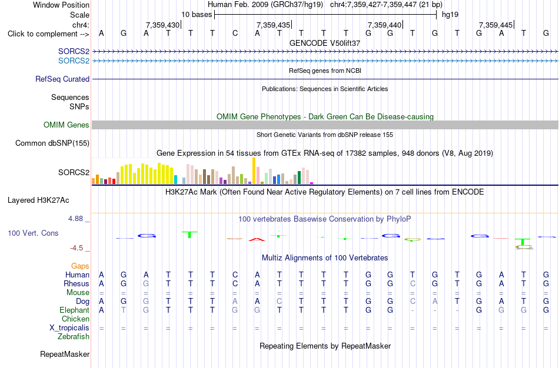The width and height of the screenshot is (559, 368).
Task: Click the Rhesus species label
Action: point(76,283)
